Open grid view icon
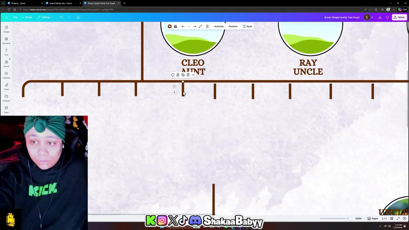 pyautogui.click(x=392, y=218)
